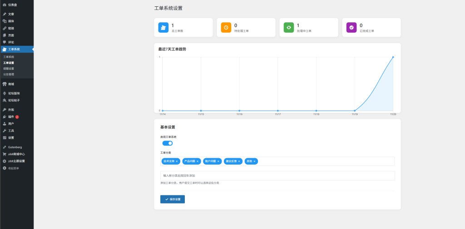Open the 论坛帖子 forum posts link
This screenshot has height=229, width=465.
[x=14, y=100]
